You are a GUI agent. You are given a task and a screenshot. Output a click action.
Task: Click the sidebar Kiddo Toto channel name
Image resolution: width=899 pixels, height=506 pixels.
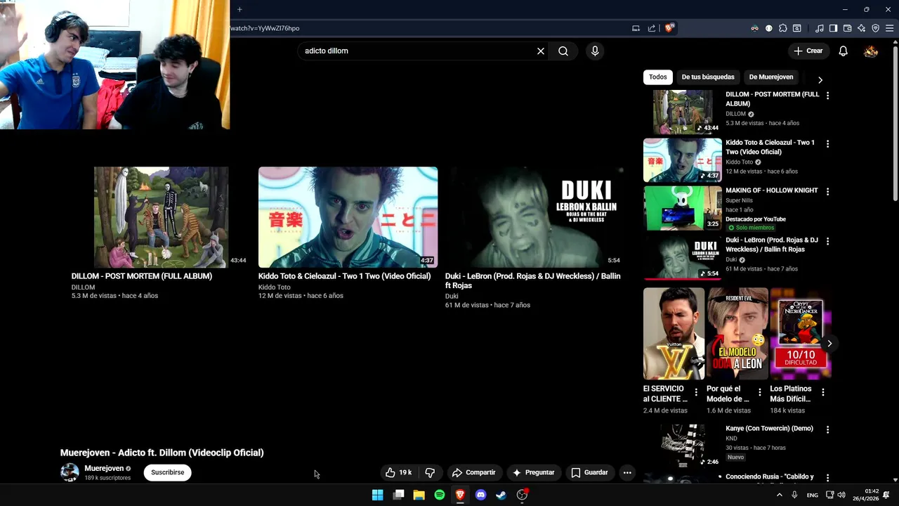coord(739,162)
